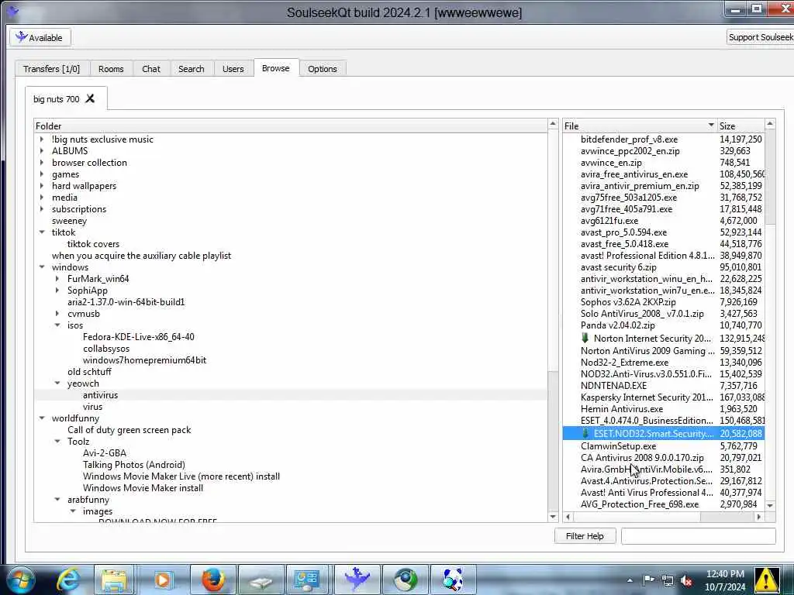Open Windows Media Player from taskbar
794x595 pixels.
pyautogui.click(x=162, y=580)
